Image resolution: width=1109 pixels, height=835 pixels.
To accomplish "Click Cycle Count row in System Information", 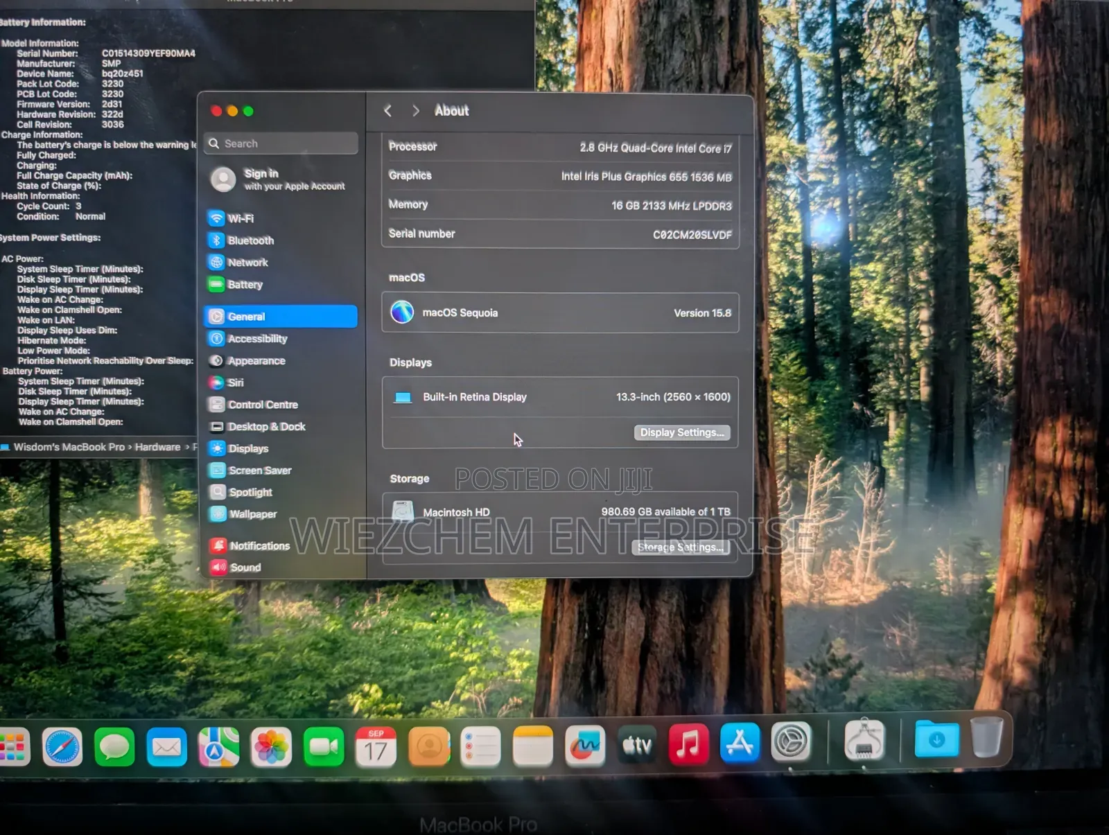I will tap(49, 206).
